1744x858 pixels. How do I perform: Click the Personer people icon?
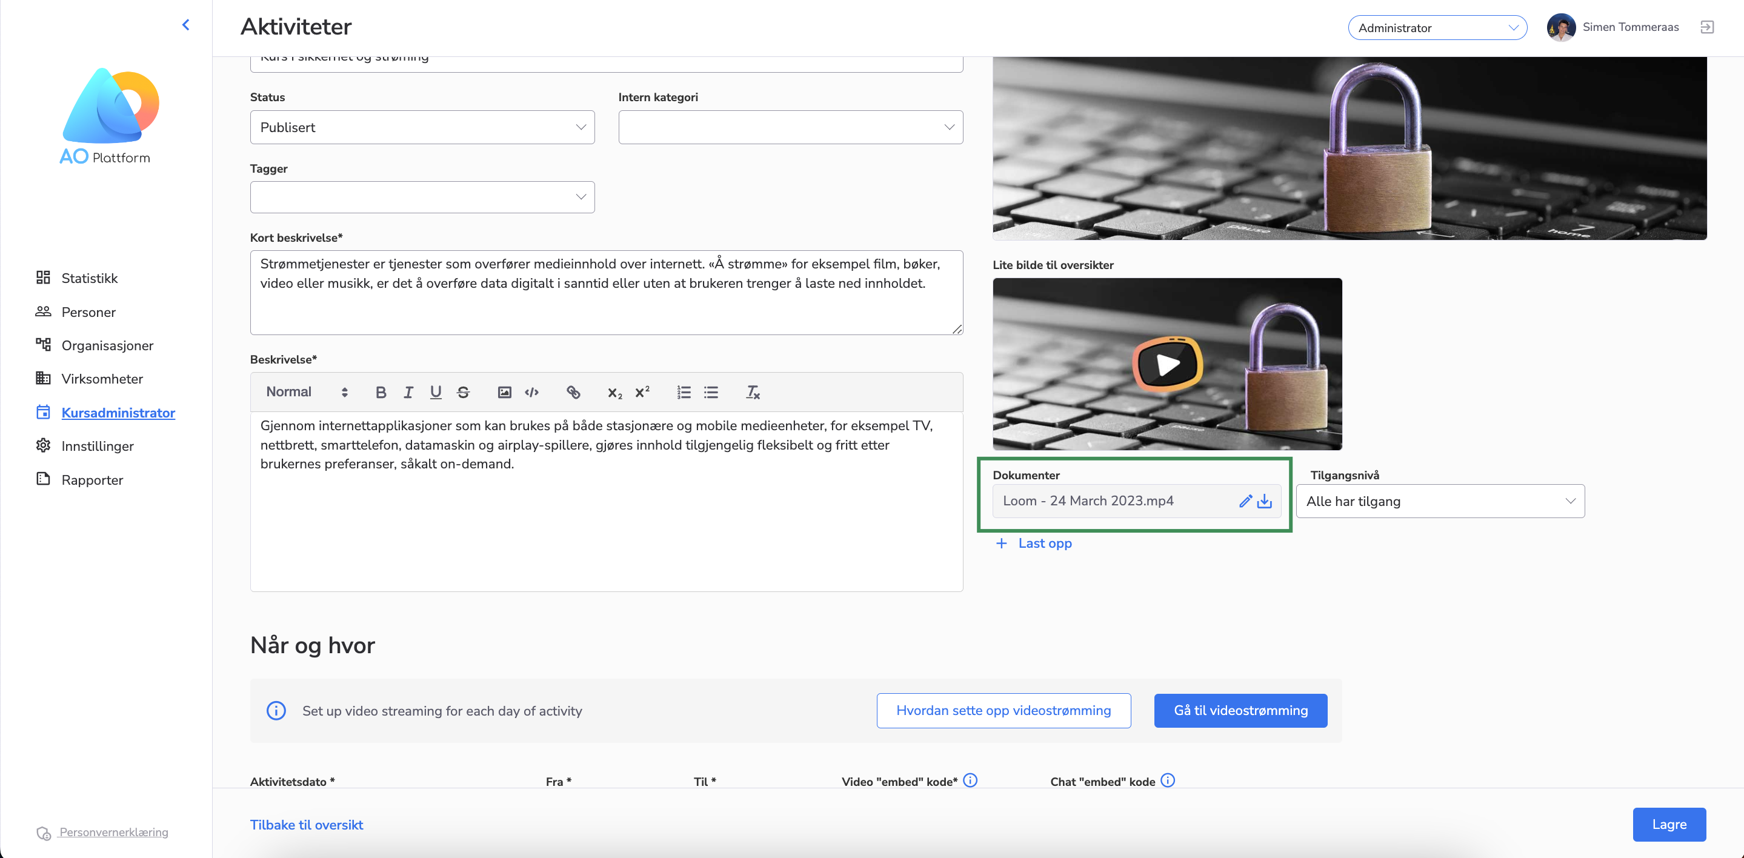(44, 311)
